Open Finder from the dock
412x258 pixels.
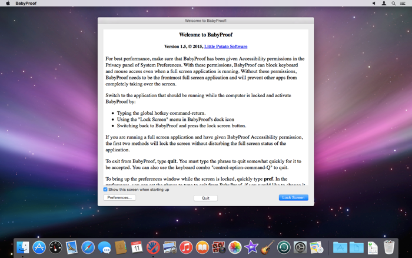tap(23, 247)
